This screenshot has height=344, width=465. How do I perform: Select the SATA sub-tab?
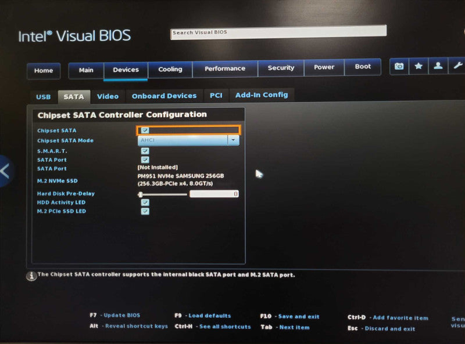click(74, 97)
